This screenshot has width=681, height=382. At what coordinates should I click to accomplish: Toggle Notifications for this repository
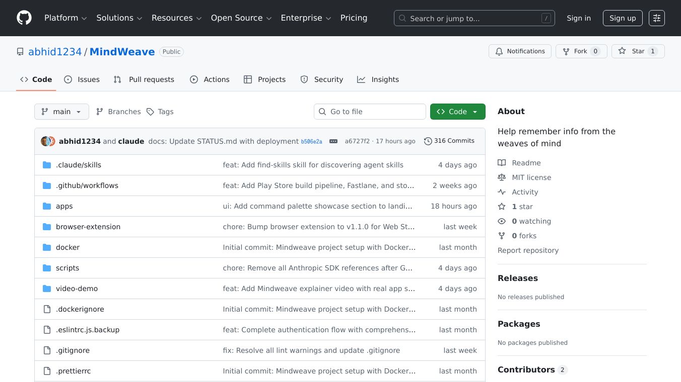coord(520,51)
